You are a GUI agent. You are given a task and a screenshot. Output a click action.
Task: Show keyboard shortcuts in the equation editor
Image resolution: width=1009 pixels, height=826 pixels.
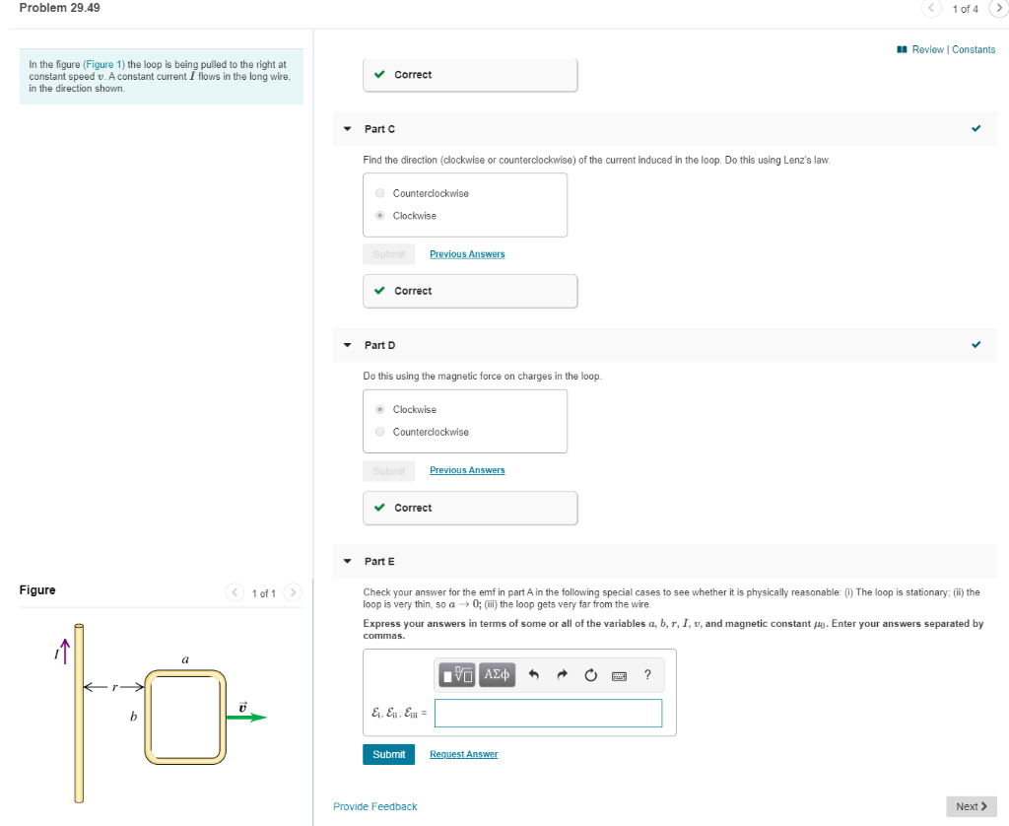pyautogui.click(x=619, y=674)
